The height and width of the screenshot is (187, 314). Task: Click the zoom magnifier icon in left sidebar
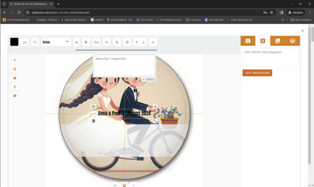pos(15,60)
